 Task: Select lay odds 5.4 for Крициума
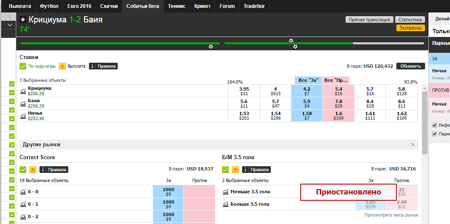pos(339,91)
